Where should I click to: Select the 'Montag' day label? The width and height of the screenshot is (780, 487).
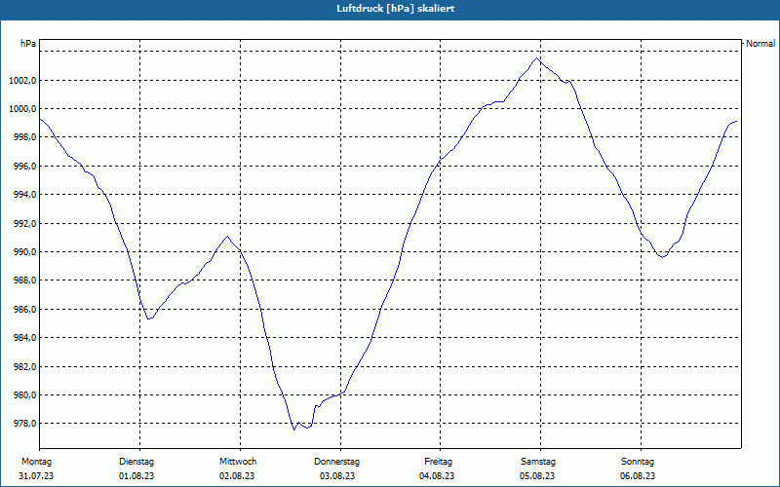coord(36,462)
